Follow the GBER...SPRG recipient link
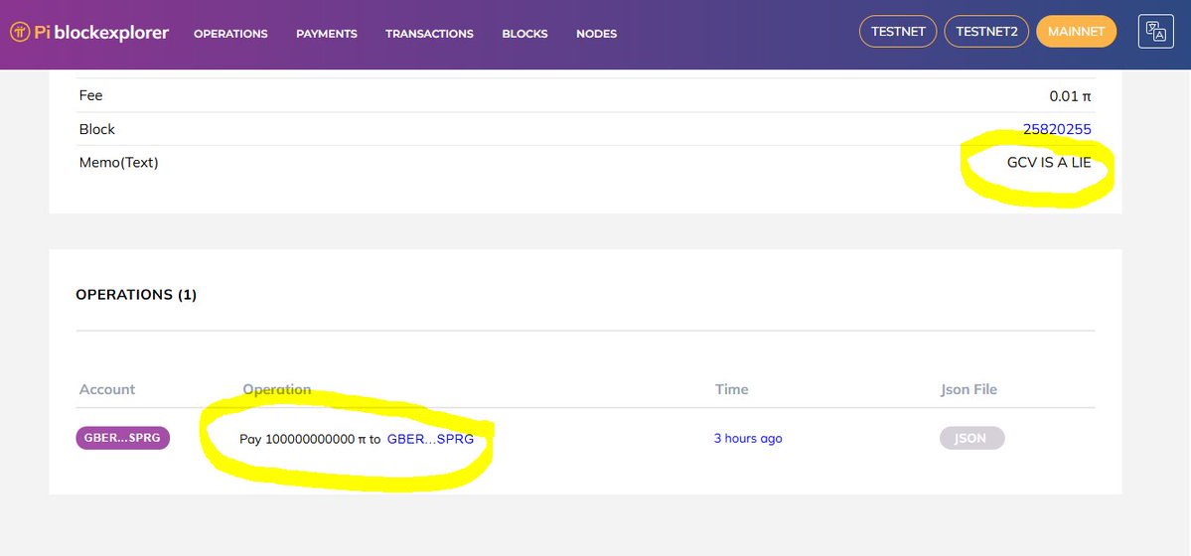Screen dimensions: 1191x556 tap(431, 439)
